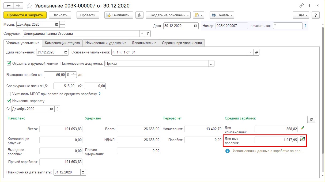Open the vertical dots options menu
Image resolution: width=325 pixels, height=182 pixels.
click(x=310, y=6)
